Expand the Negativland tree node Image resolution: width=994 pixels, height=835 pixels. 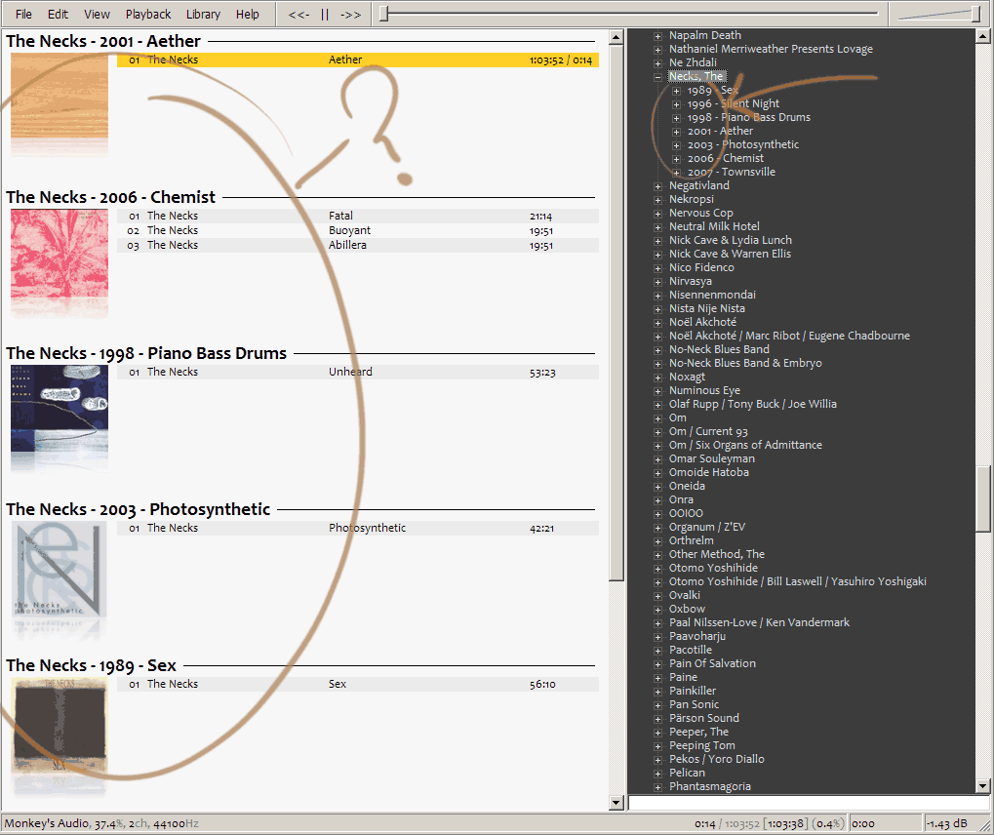pyautogui.click(x=658, y=185)
